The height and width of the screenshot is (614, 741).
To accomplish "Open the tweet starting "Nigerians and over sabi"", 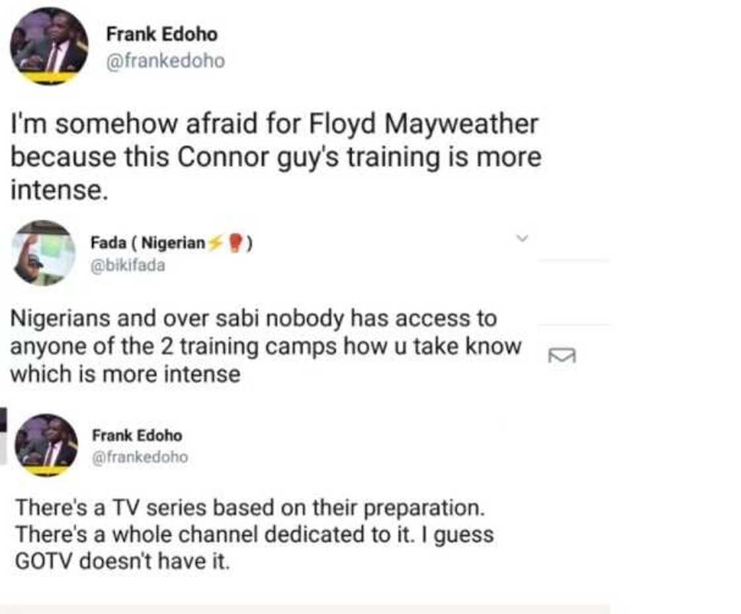I will coord(265,346).
